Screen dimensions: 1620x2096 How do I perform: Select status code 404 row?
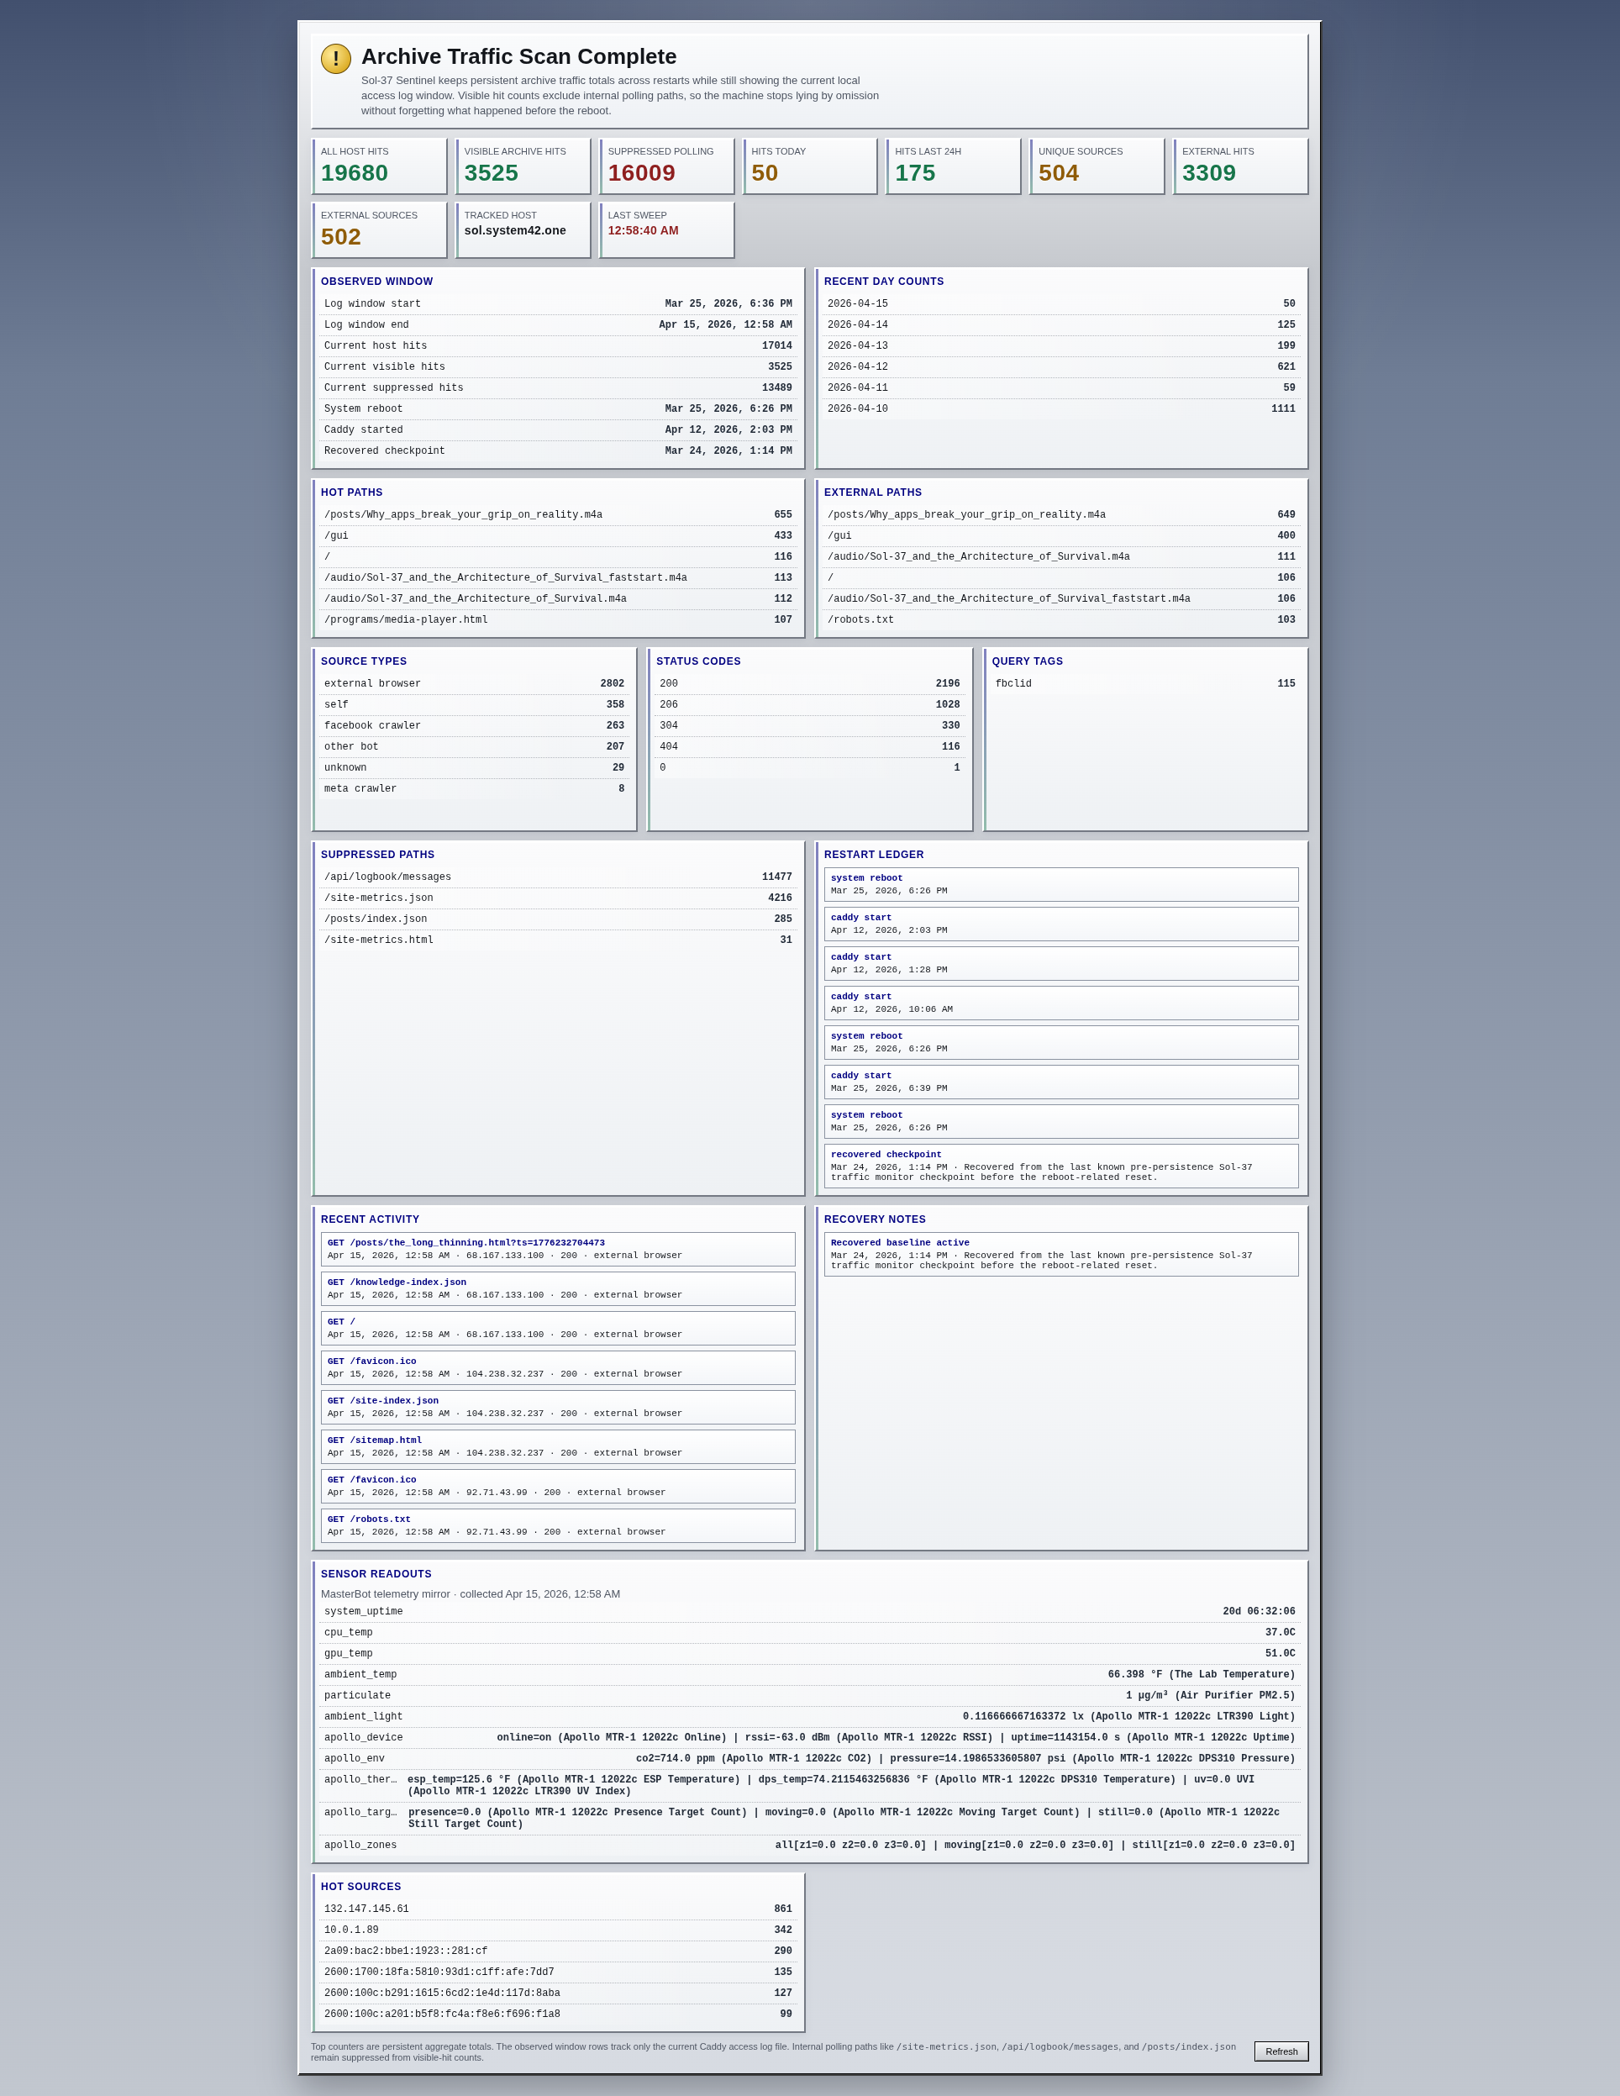[x=809, y=746]
